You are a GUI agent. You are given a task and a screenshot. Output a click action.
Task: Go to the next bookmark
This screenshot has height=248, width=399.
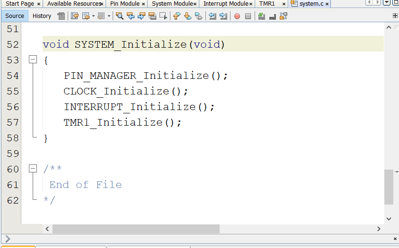pos(187,16)
